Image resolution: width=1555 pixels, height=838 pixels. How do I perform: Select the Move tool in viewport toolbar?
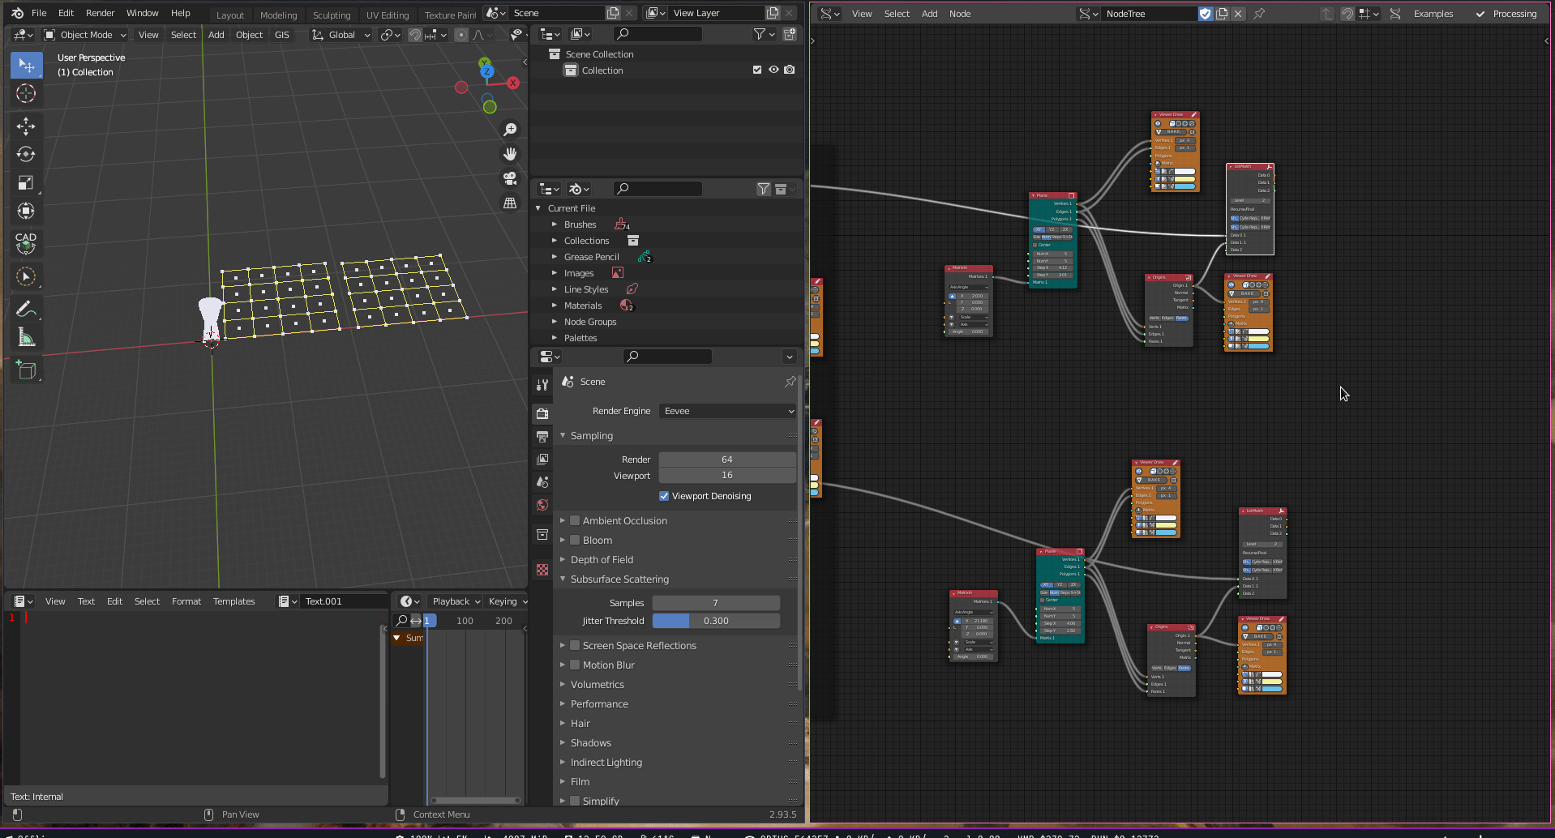pyautogui.click(x=26, y=126)
